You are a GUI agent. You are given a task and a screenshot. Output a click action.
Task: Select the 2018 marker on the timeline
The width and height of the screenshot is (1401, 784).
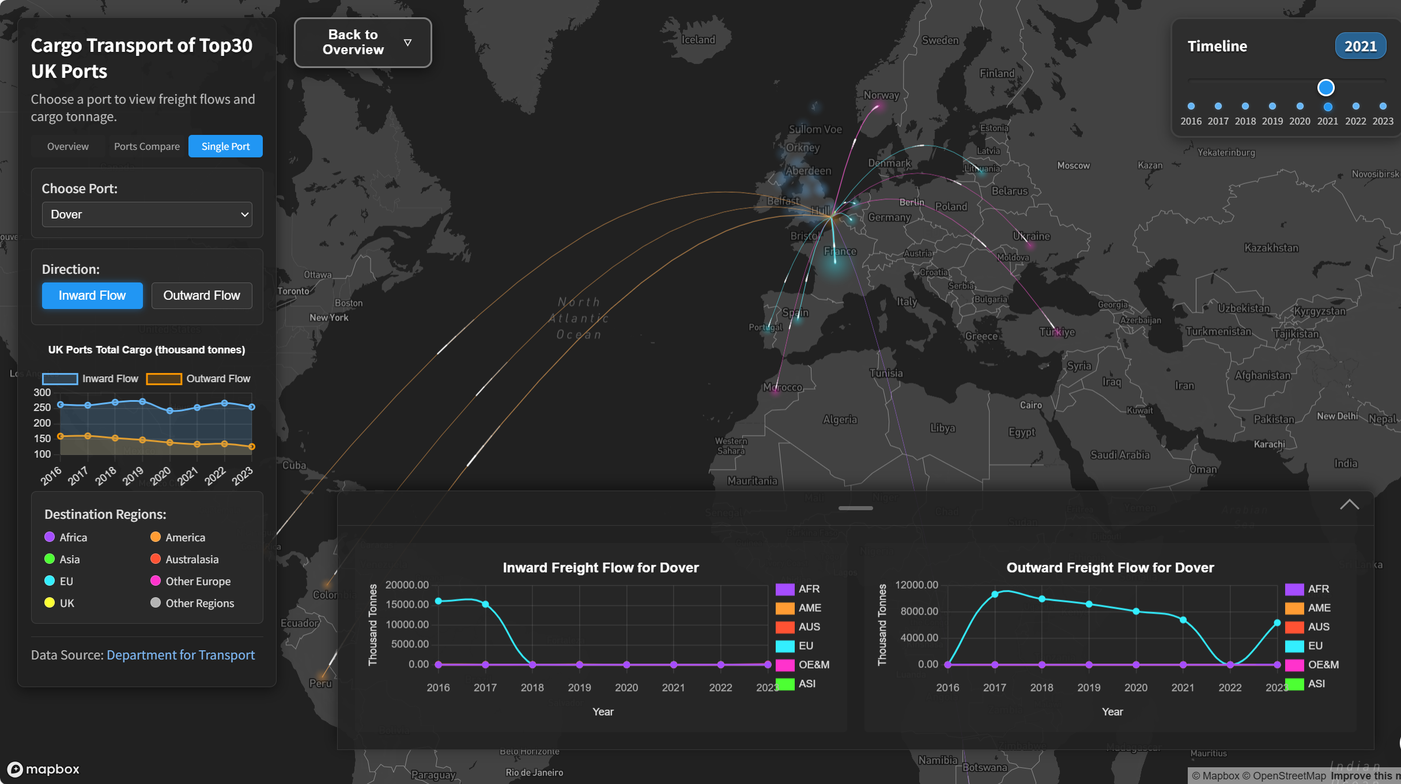(1245, 106)
